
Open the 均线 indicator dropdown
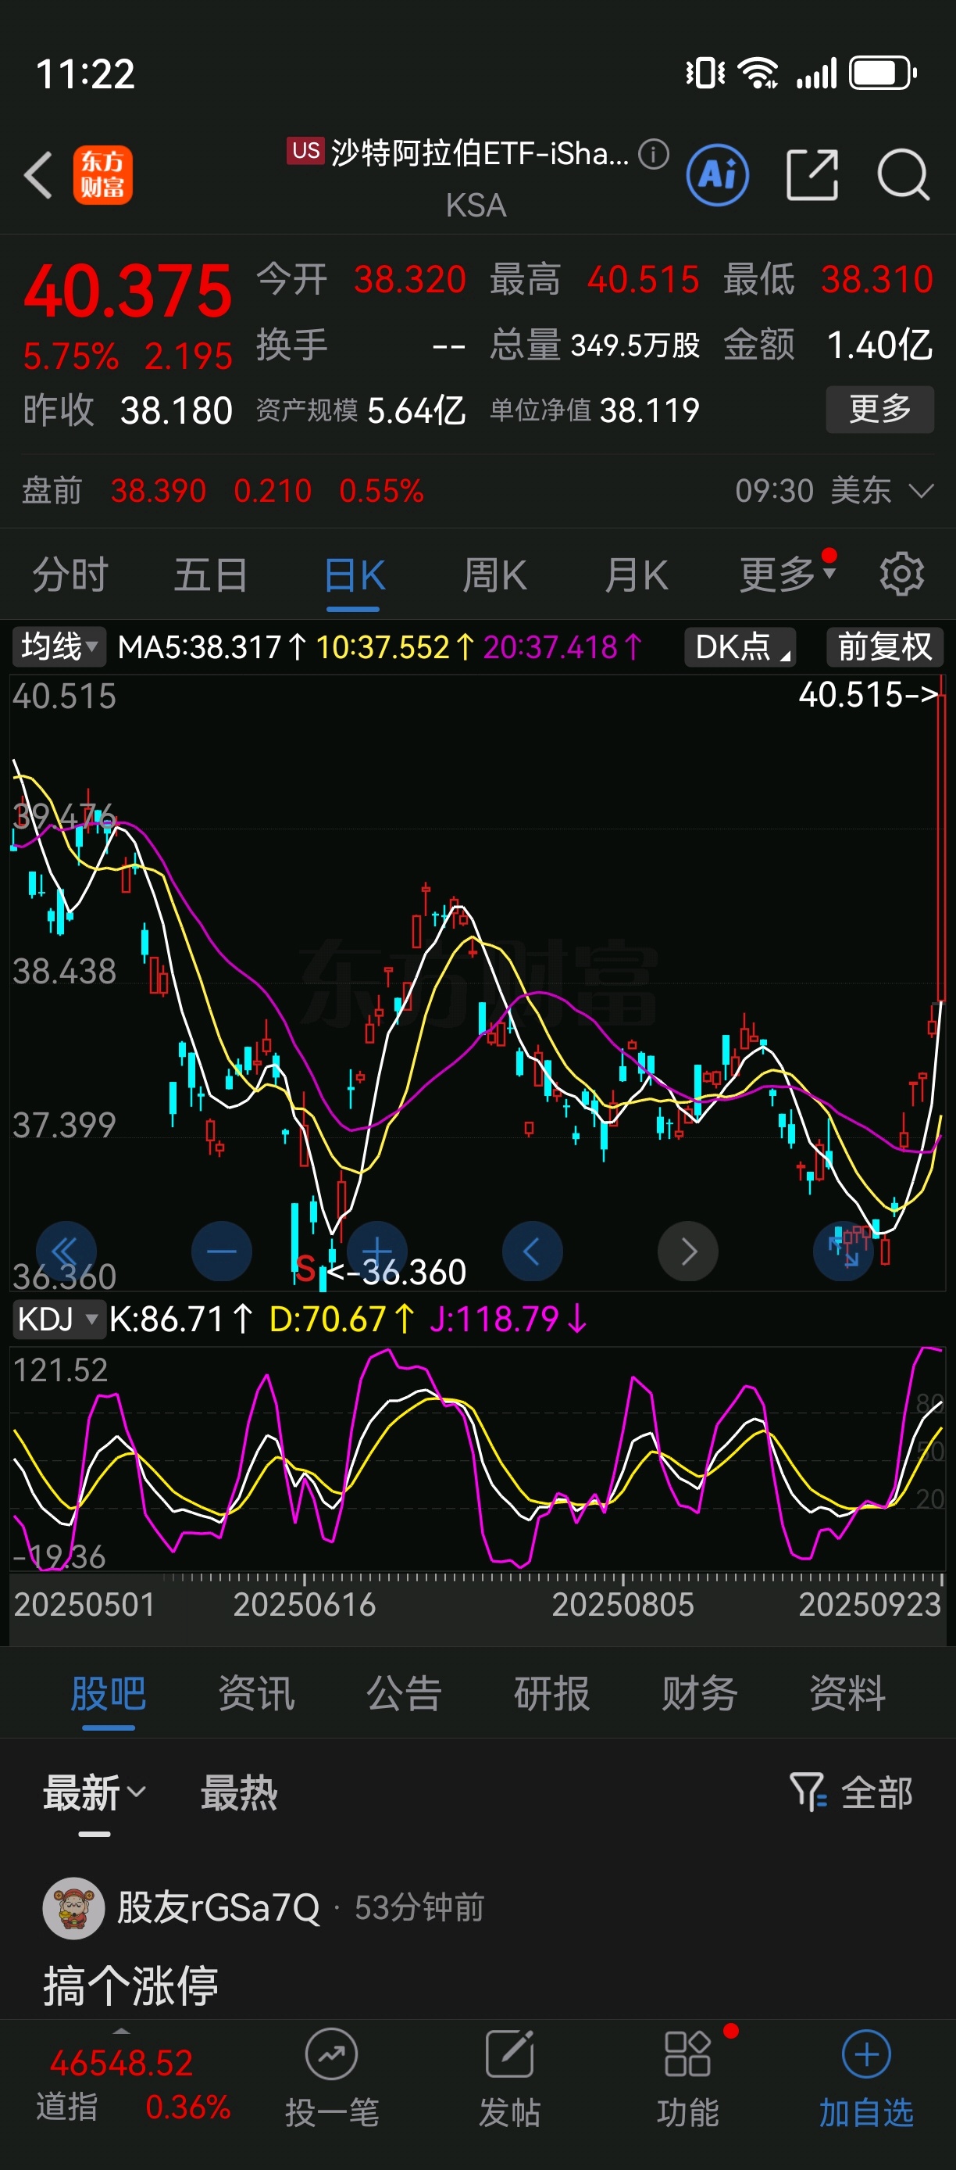coord(58,647)
